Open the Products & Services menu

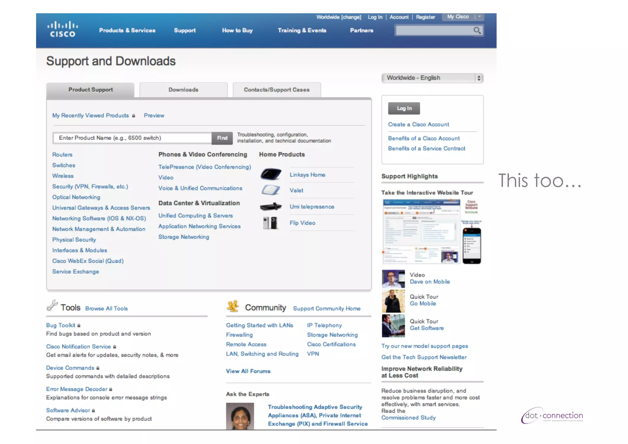pyautogui.click(x=127, y=30)
